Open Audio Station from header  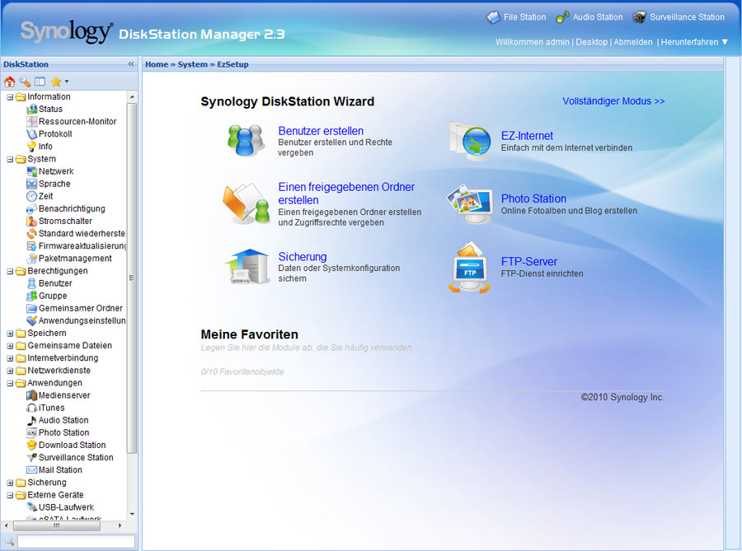pos(589,17)
